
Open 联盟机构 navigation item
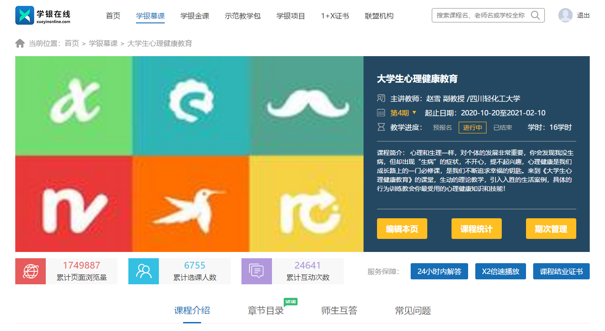click(x=379, y=16)
